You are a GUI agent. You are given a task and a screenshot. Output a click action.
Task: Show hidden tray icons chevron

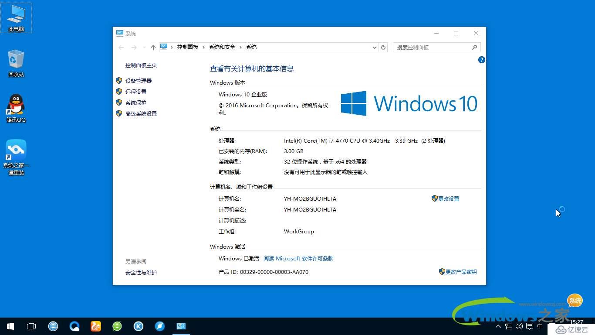[498, 326]
